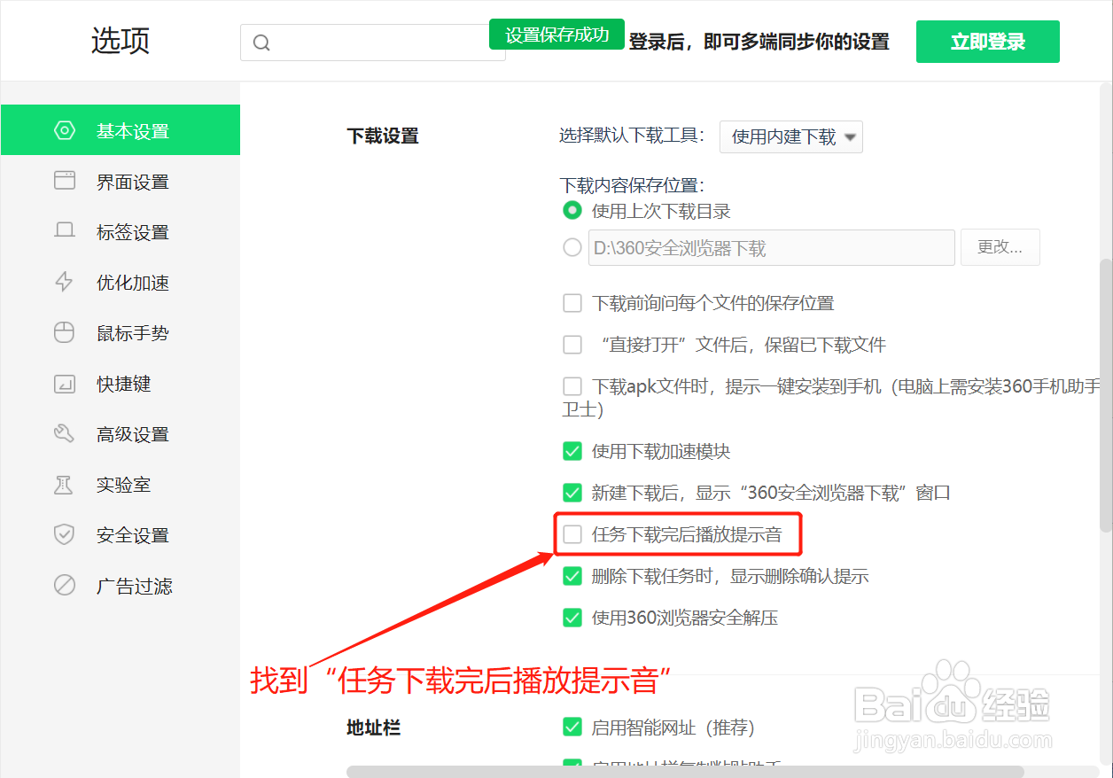Uncheck 新建下载后显示下载窗口 option
This screenshot has height=778, width=1113.
[572, 493]
